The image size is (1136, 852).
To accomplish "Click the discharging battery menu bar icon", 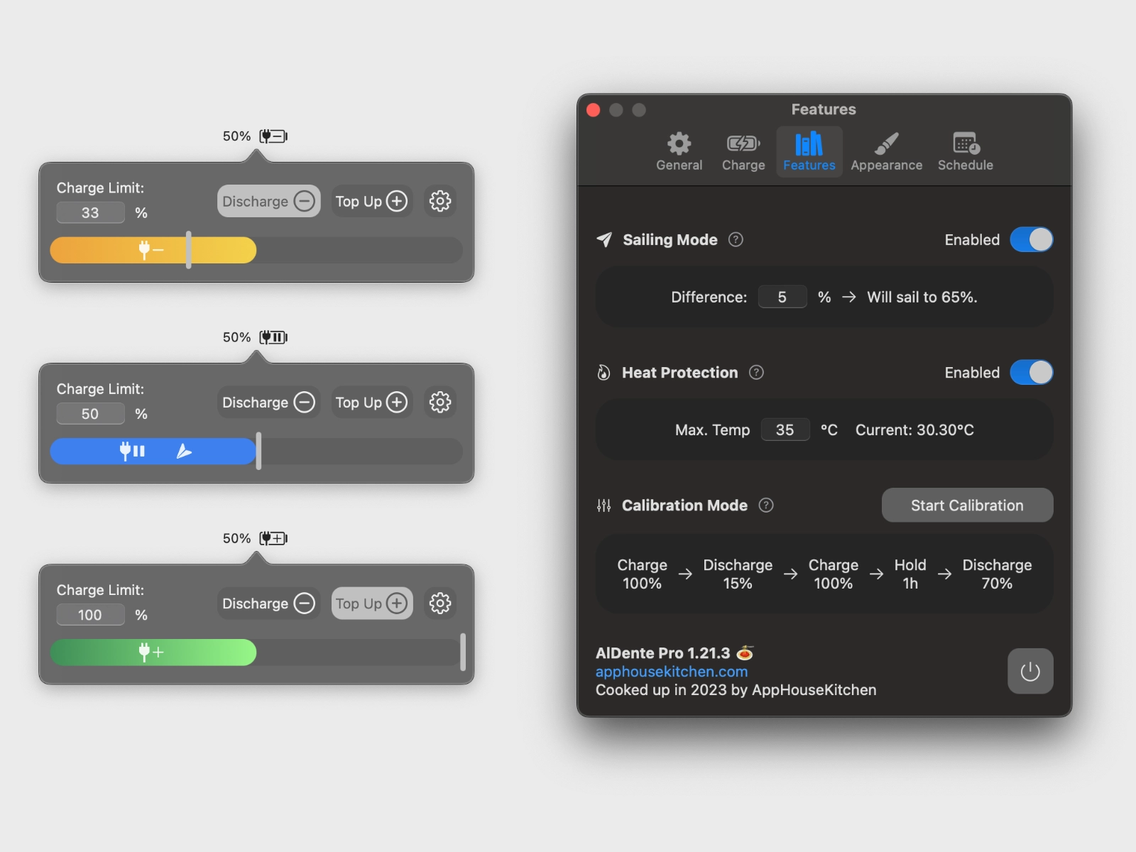I will 273,136.
